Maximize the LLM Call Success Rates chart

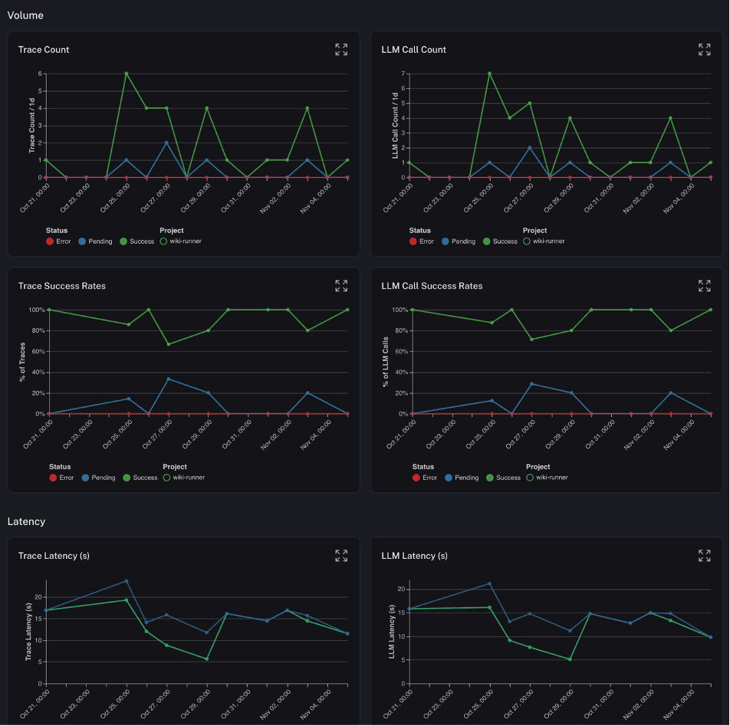(x=704, y=286)
